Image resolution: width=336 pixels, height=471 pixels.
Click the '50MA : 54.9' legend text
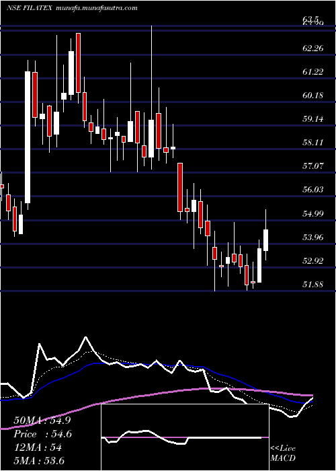tap(42, 421)
